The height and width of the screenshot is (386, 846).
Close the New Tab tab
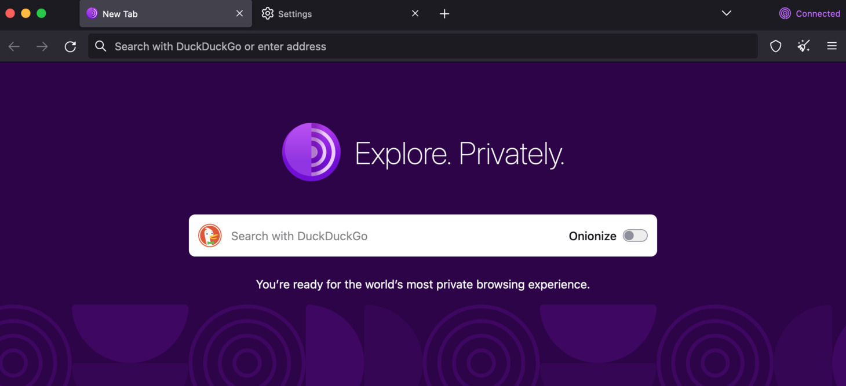pyautogui.click(x=239, y=13)
